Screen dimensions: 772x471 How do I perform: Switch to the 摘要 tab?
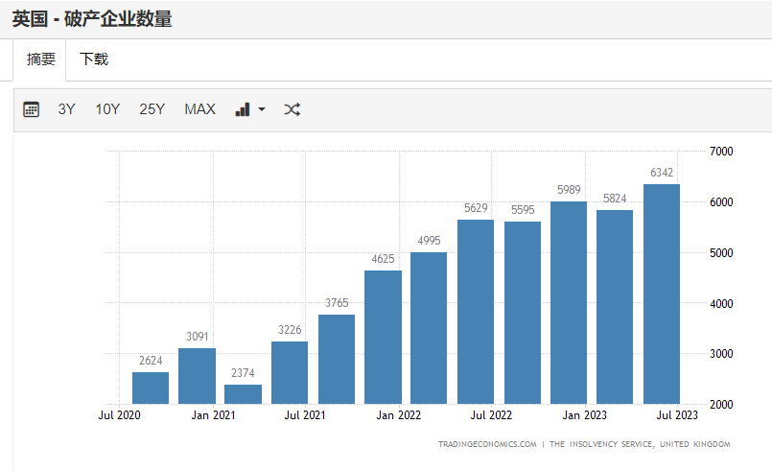pyautogui.click(x=40, y=59)
